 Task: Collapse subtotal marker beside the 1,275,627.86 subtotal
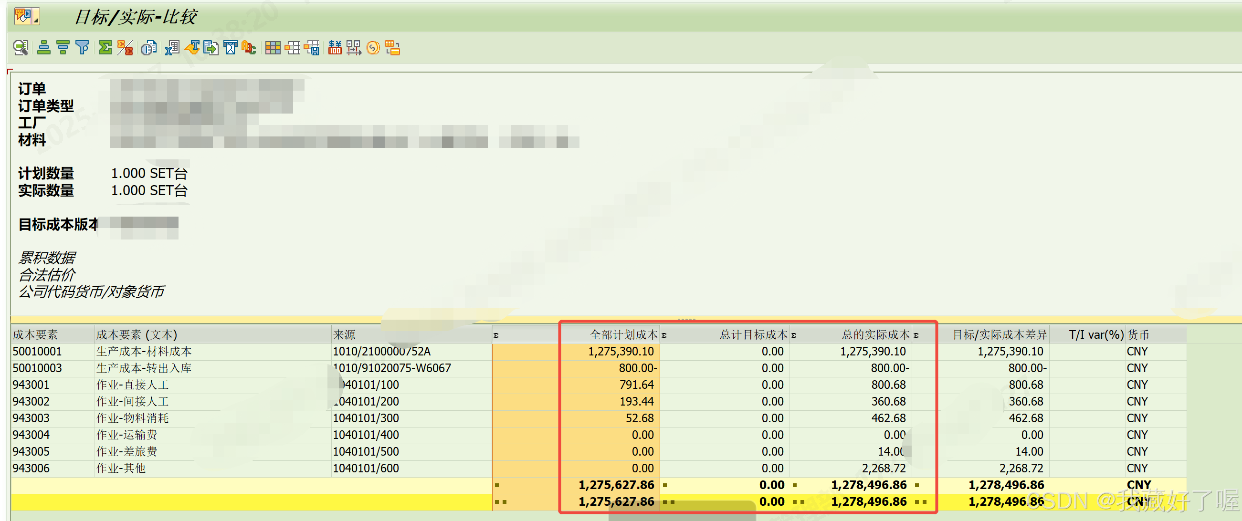[x=496, y=485]
